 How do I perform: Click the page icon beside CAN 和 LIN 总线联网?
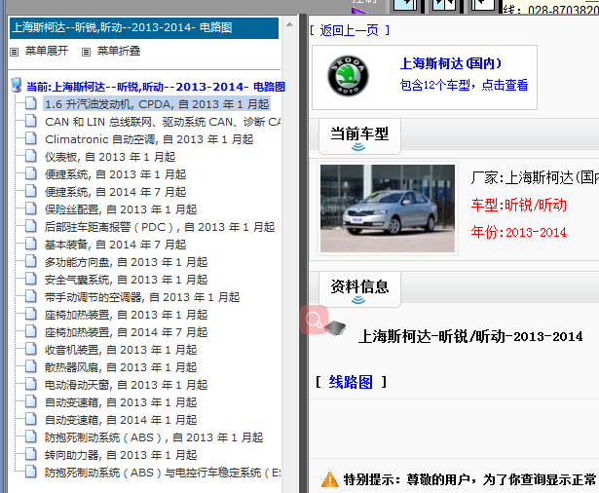coord(31,121)
